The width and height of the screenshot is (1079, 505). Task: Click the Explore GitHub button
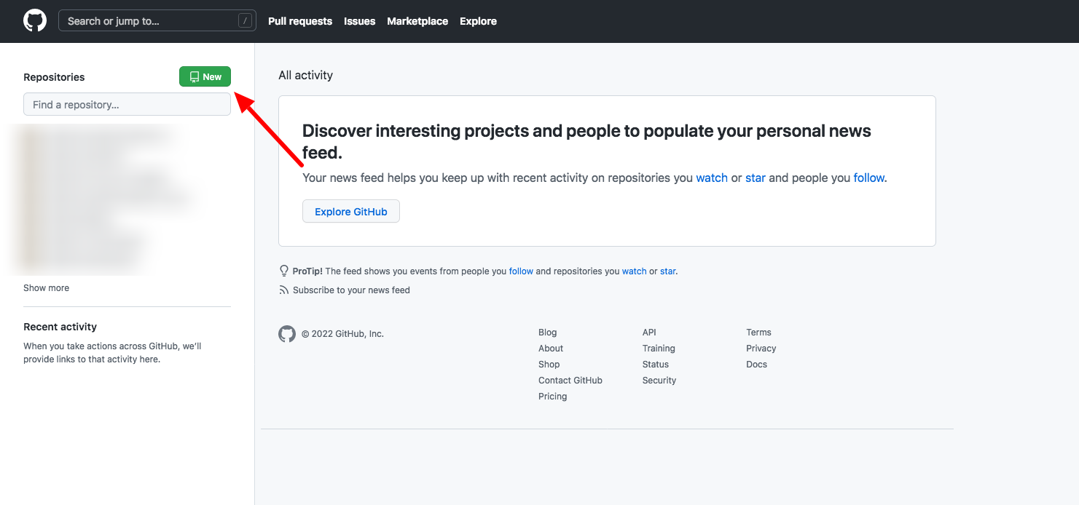(x=351, y=212)
